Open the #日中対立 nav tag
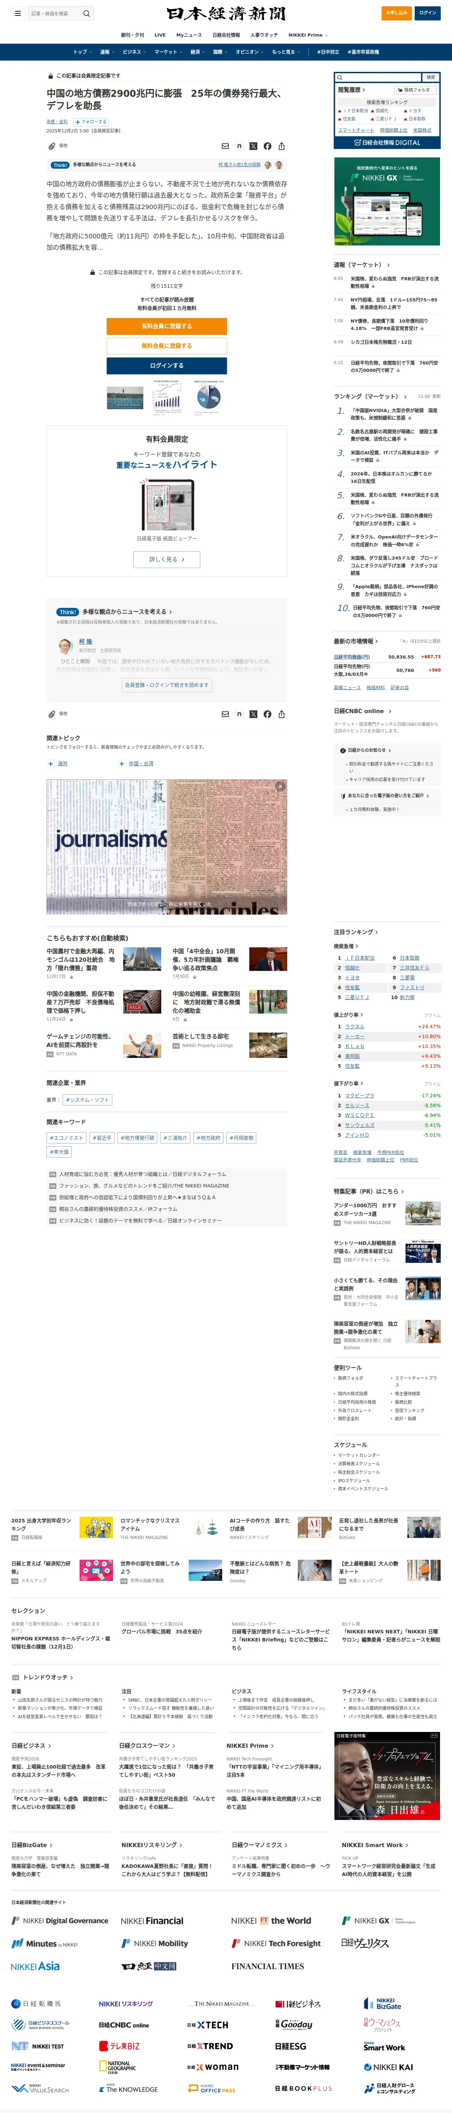 tap(328, 52)
